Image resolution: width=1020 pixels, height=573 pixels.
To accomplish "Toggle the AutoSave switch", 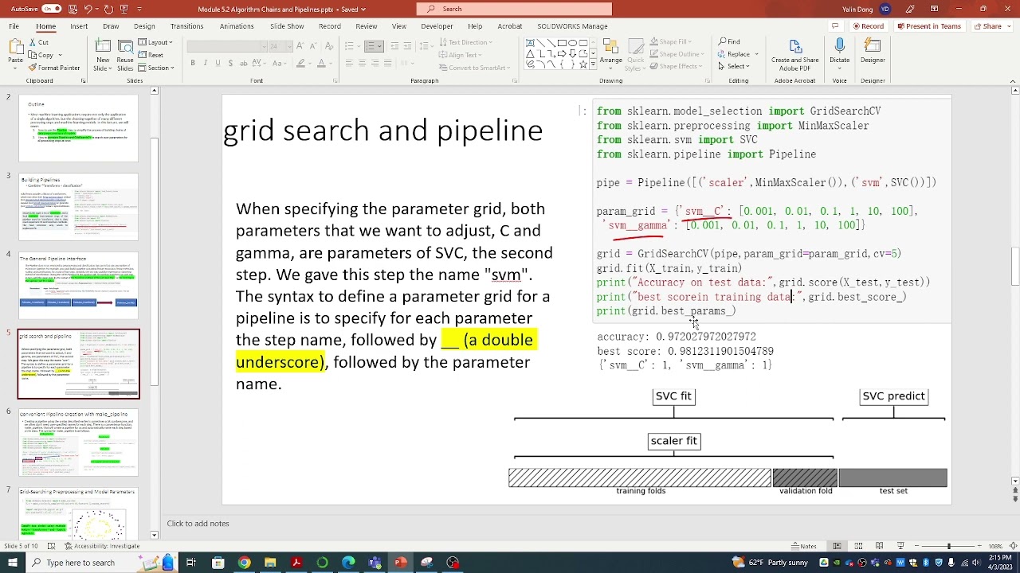I will pyautogui.click(x=51, y=9).
